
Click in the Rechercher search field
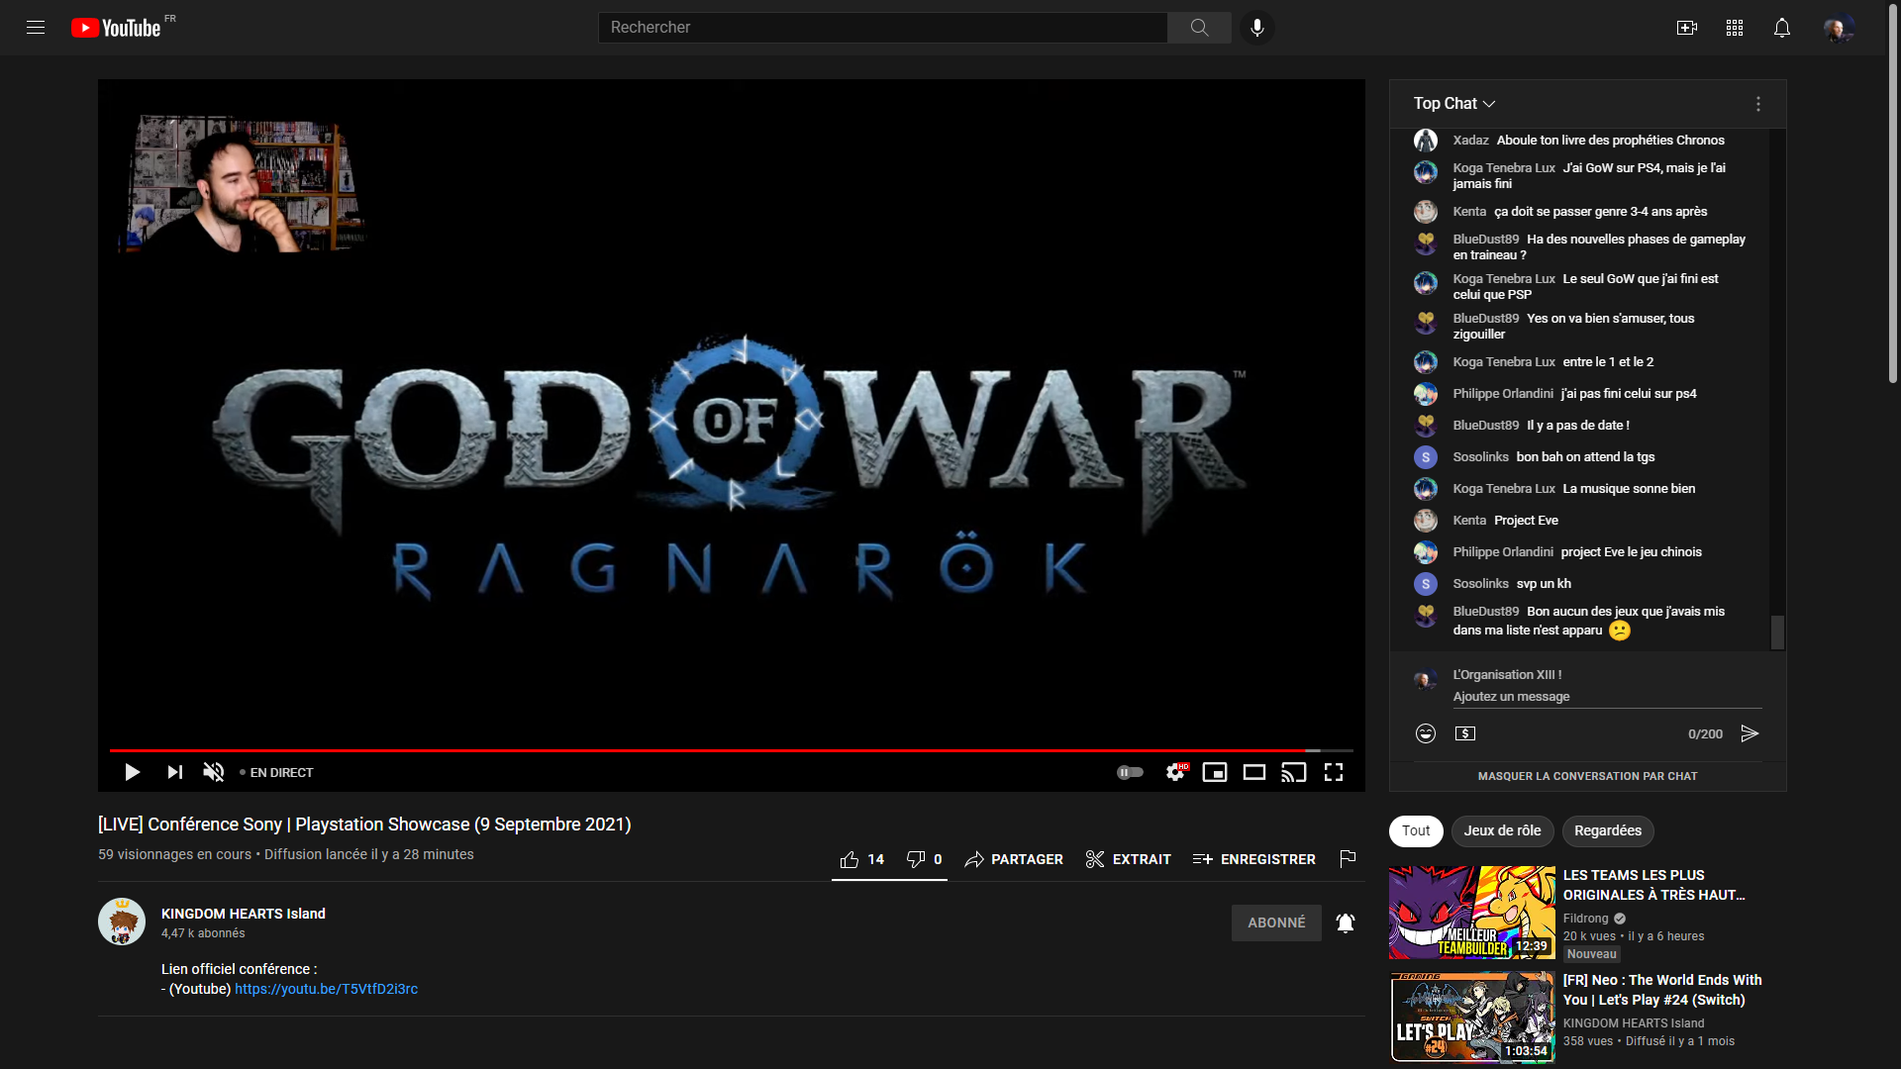[x=882, y=28]
